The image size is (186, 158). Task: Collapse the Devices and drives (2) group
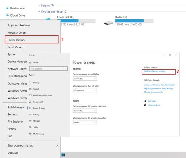tap(39, 11)
